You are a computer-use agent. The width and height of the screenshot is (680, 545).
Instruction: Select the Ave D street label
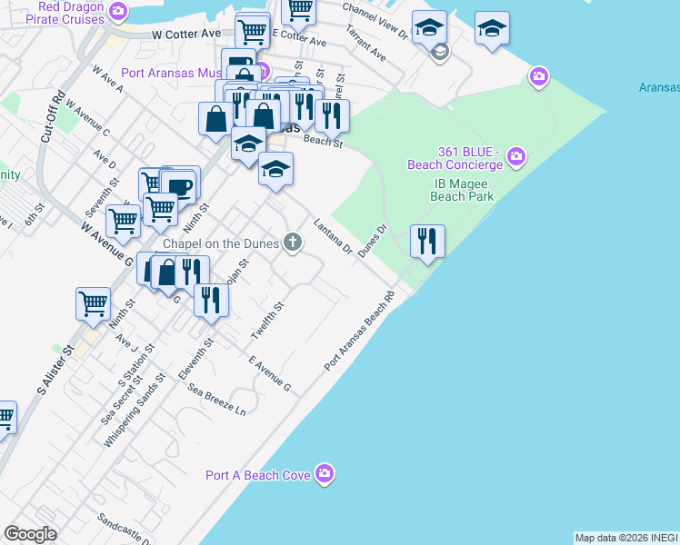coord(105,159)
